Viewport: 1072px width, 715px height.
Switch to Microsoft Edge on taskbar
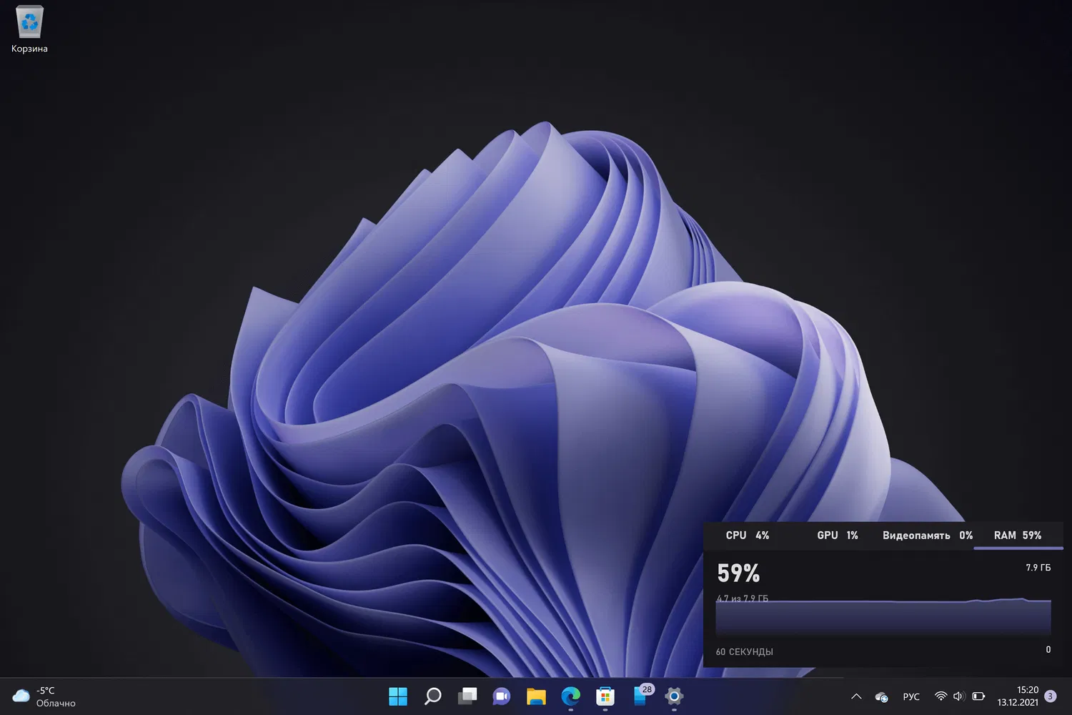570,696
